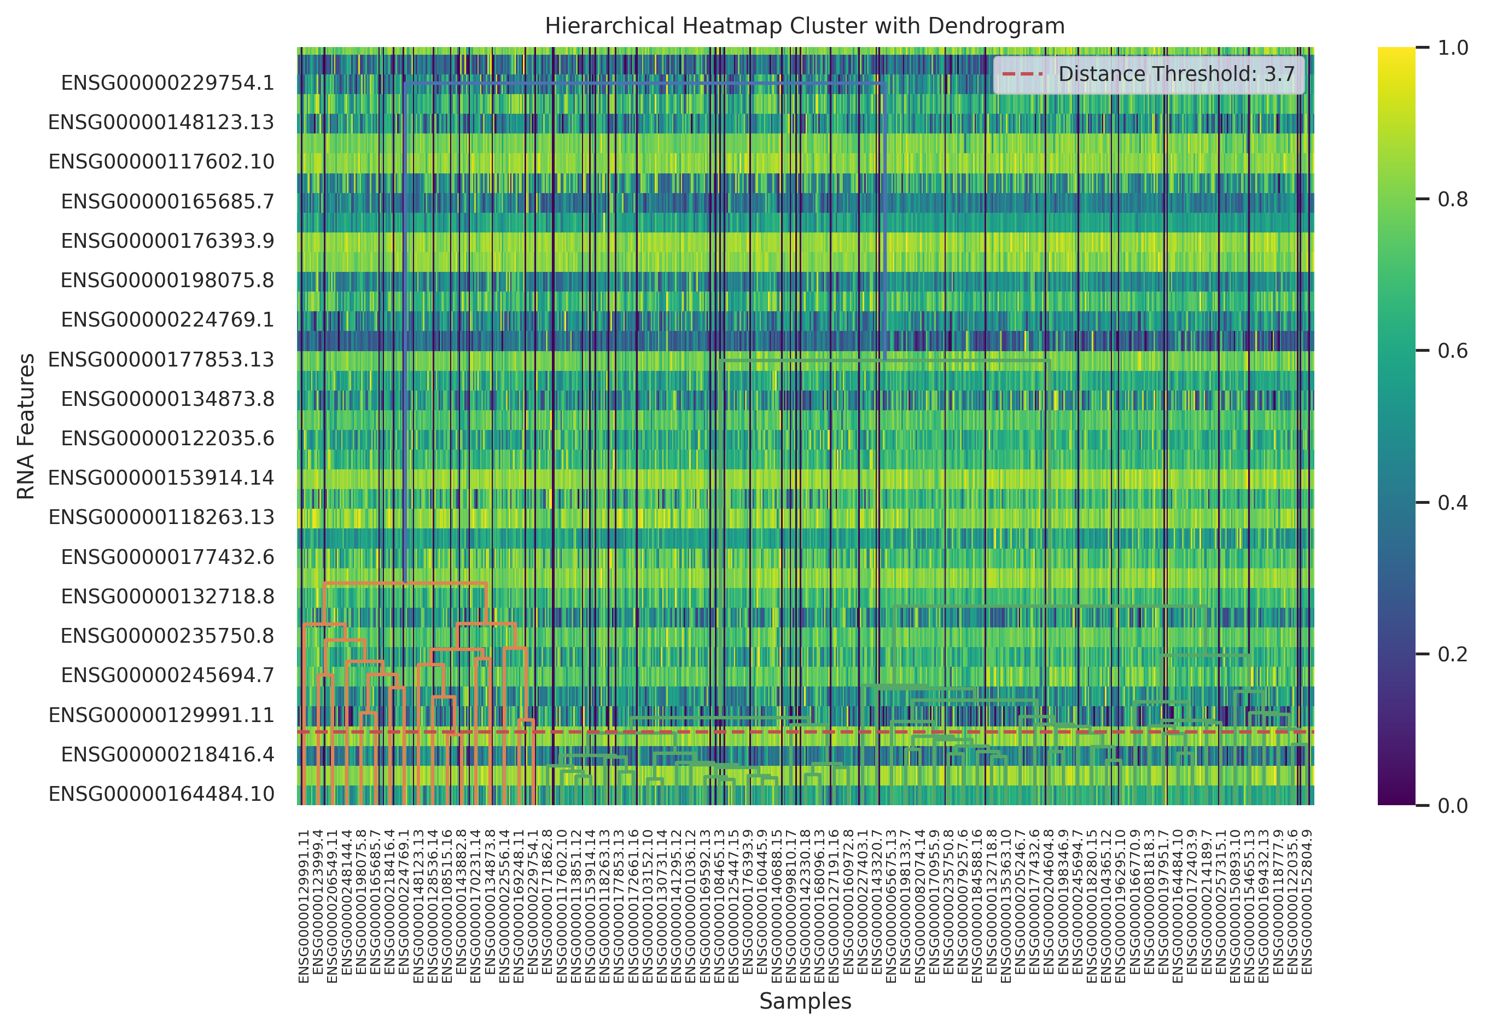Select row label ENSG00000177853.13

tap(161, 359)
